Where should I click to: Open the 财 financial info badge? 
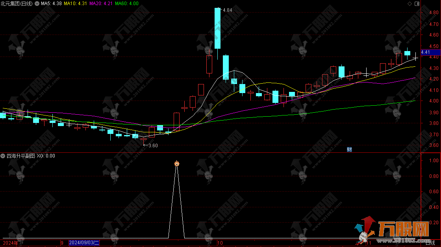[x=349, y=150]
